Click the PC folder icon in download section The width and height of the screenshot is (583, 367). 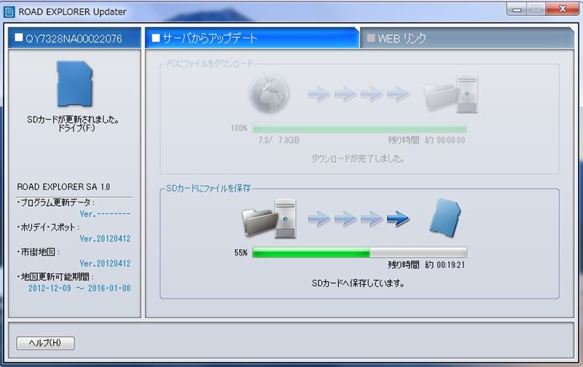[x=450, y=94]
